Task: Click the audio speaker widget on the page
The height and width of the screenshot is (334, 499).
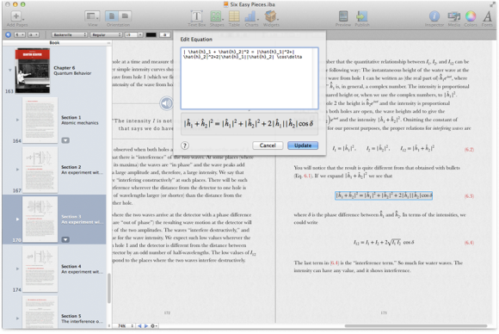Action: coord(166,103)
